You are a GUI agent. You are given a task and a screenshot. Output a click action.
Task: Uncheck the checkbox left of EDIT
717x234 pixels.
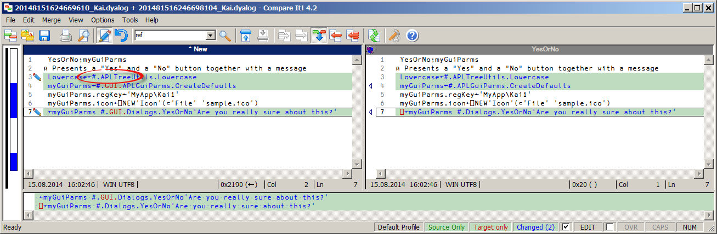(x=567, y=227)
